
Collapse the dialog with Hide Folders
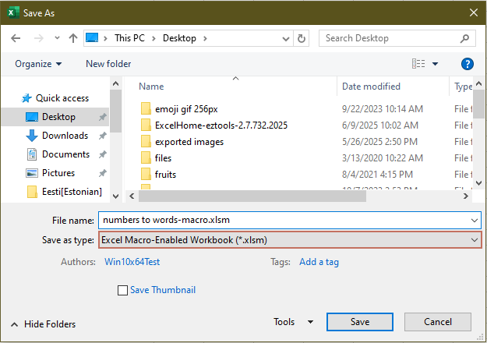tap(44, 324)
